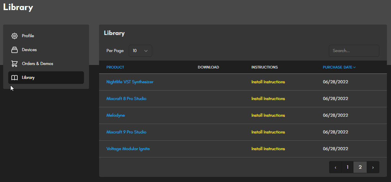
Task: Click the library Search field
Action: (x=354, y=51)
